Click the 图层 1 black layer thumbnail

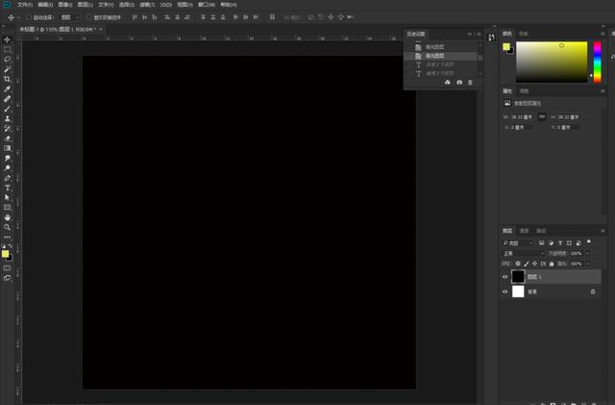(x=518, y=276)
